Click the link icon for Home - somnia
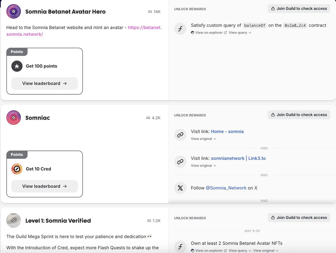Image resolution: width=336 pixels, height=253 pixels. 180,135
